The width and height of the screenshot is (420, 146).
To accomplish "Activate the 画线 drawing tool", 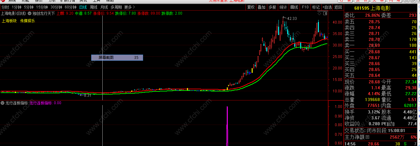I will 294,7.
